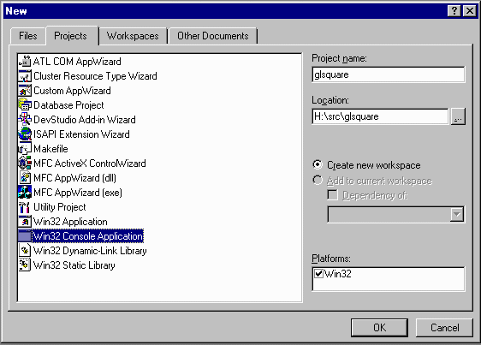Screen dimensions: 481x345
Task: Open the Other Documents tab
Action: click(213, 36)
